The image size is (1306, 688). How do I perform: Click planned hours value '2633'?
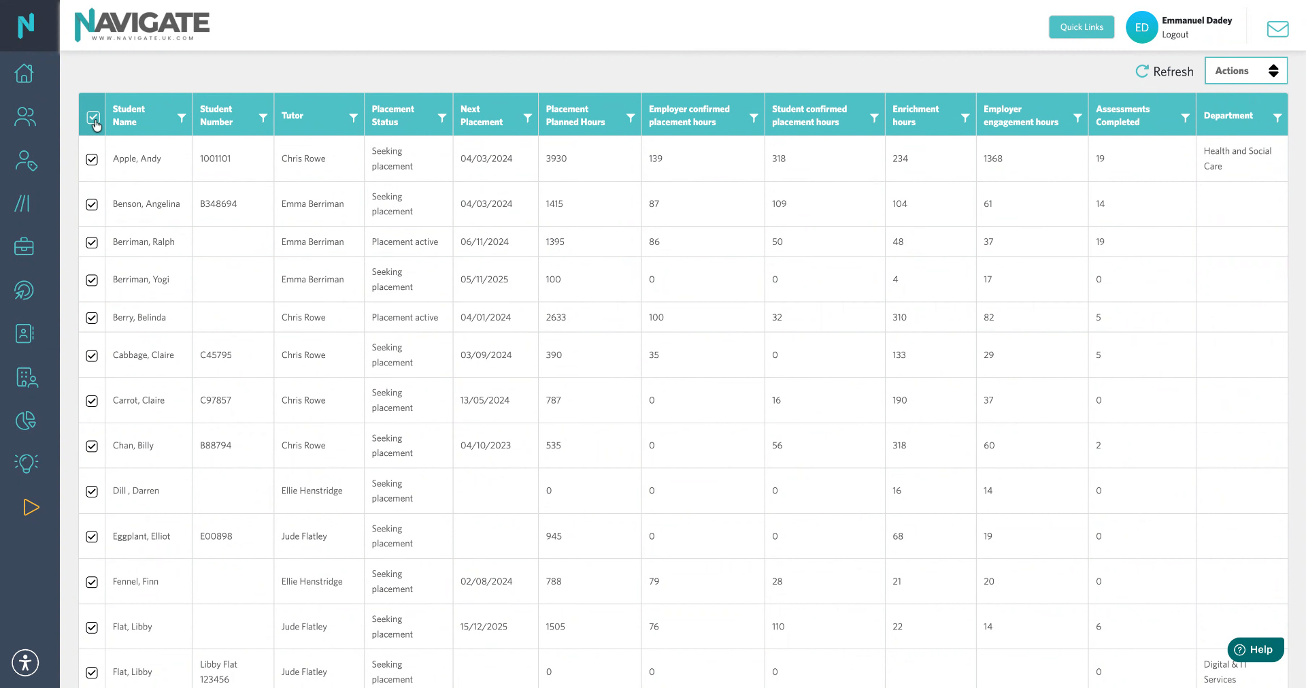click(x=556, y=317)
